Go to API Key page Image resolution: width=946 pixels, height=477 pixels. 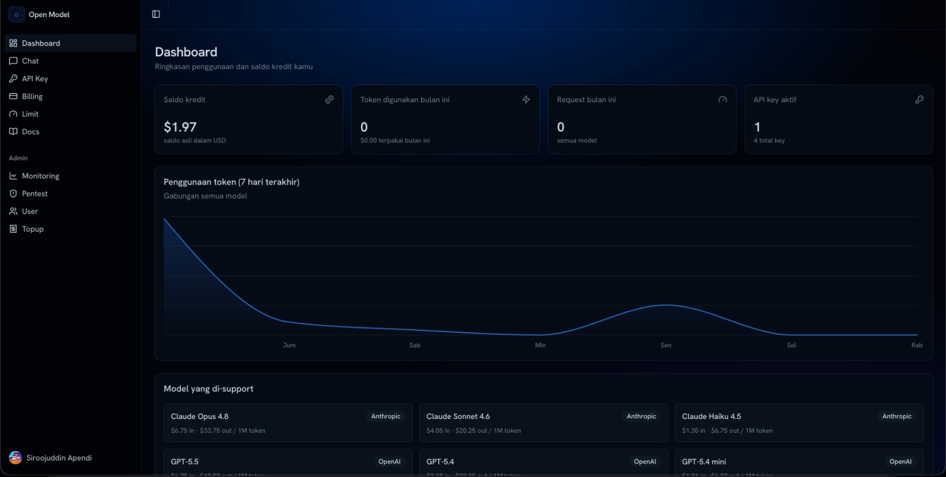70,79
